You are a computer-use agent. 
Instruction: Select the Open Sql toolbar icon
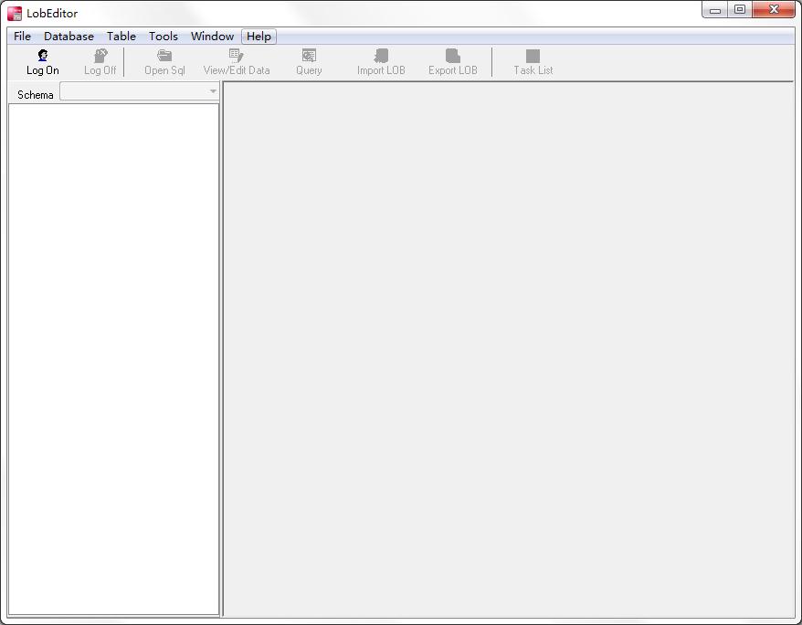164,57
